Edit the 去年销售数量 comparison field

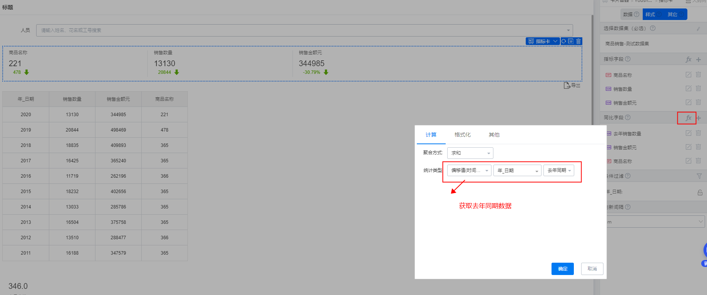(689, 133)
